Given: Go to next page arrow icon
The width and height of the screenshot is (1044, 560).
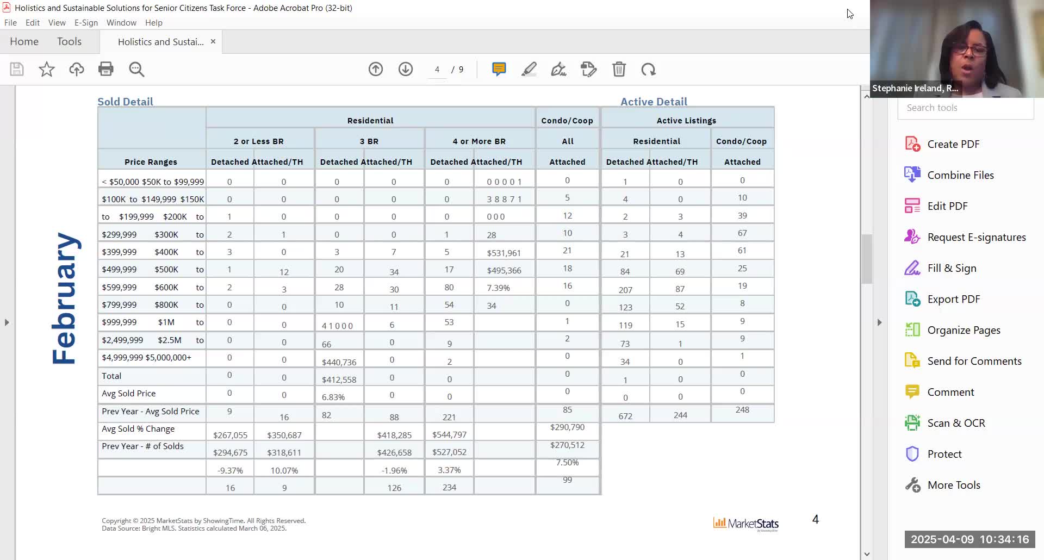Looking at the screenshot, I should (x=406, y=69).
